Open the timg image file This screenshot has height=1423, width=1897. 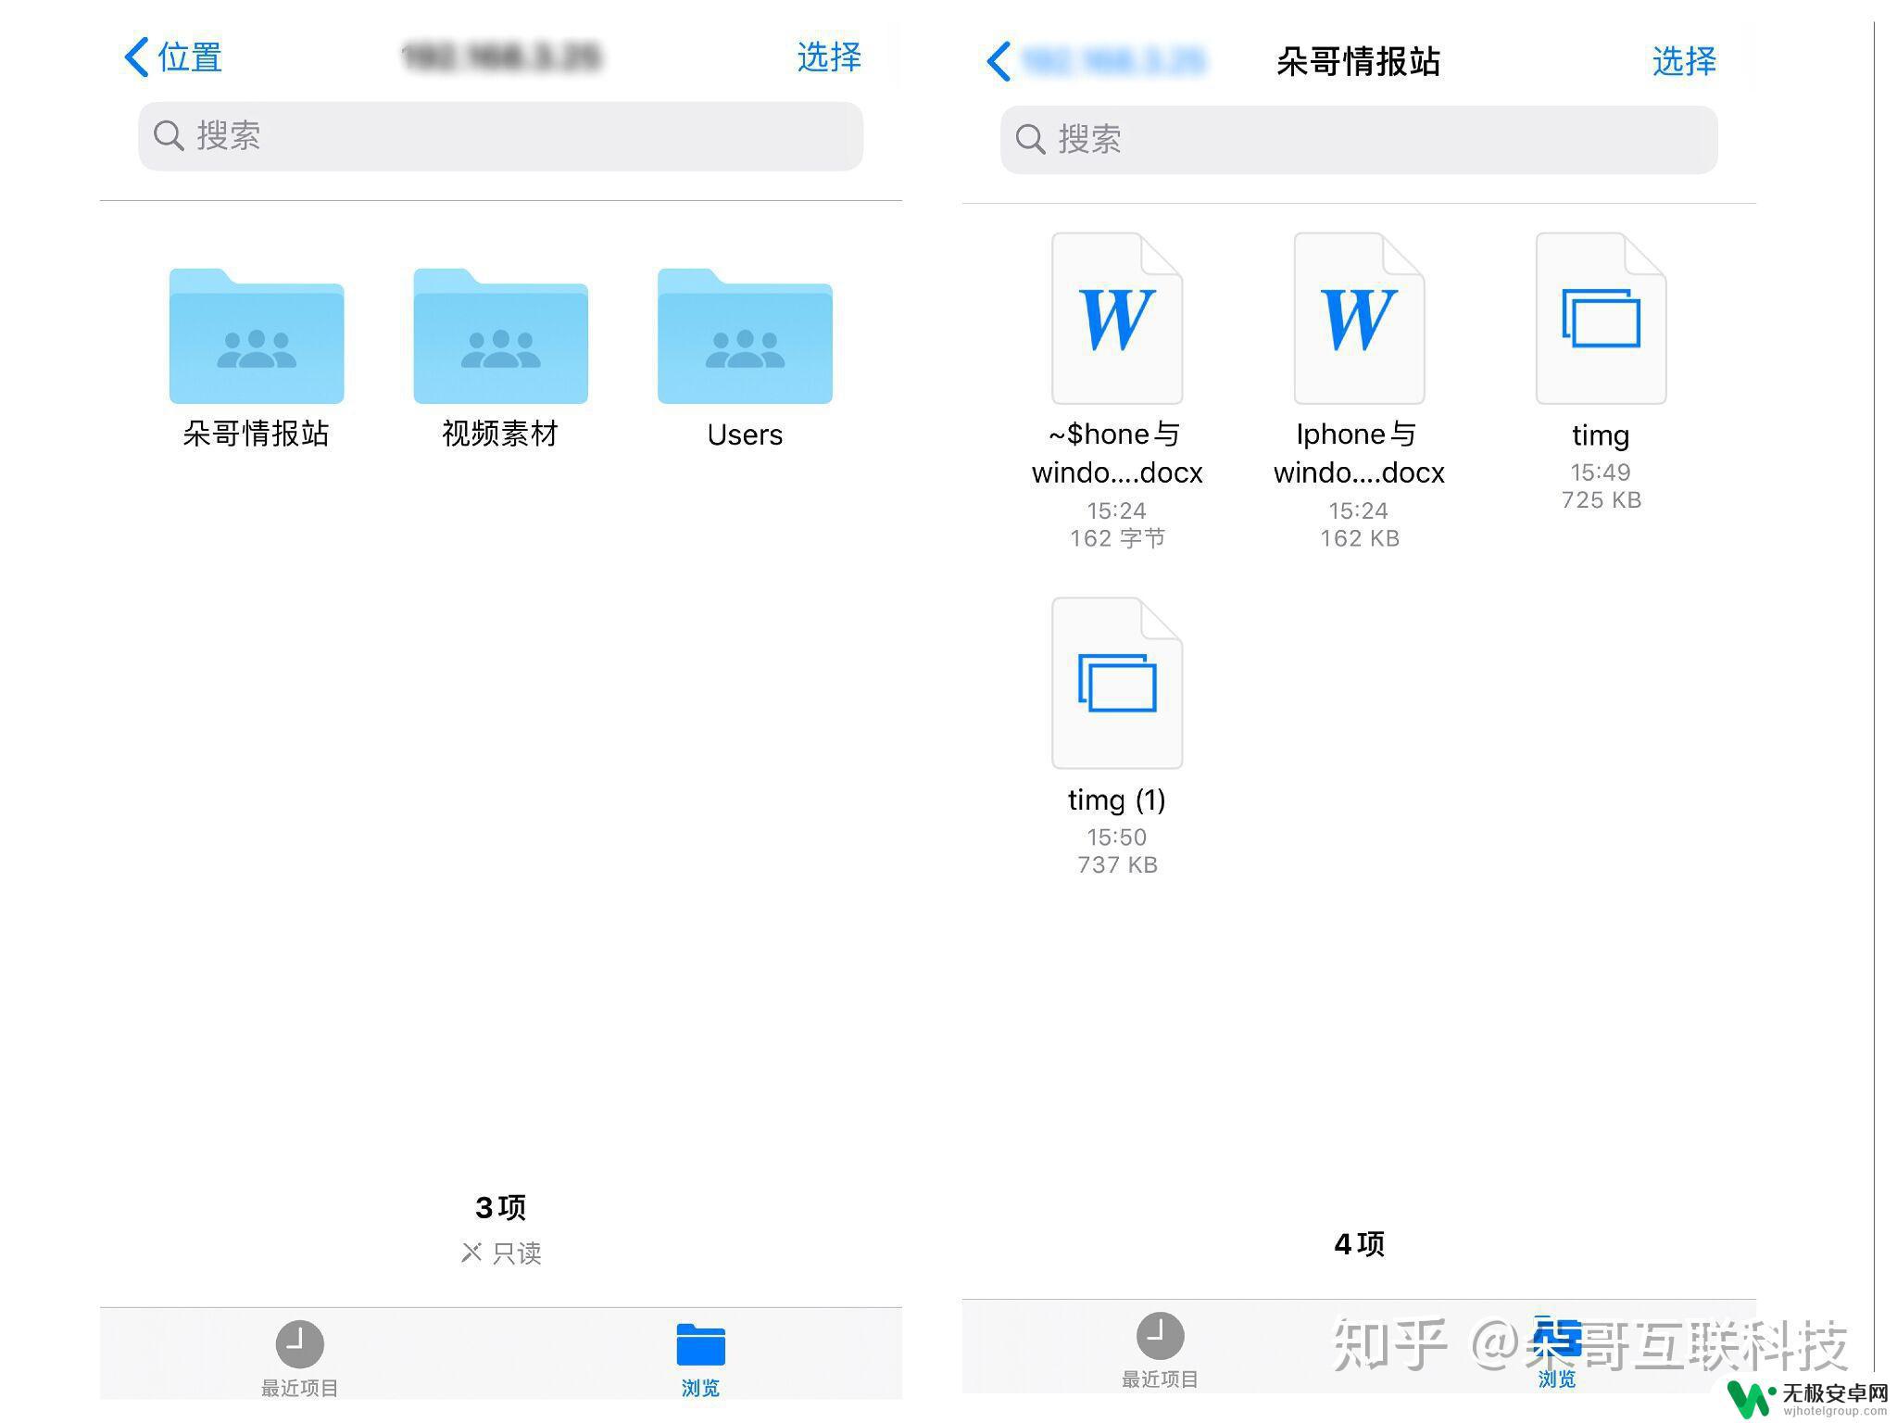(x=1601, y=318)
